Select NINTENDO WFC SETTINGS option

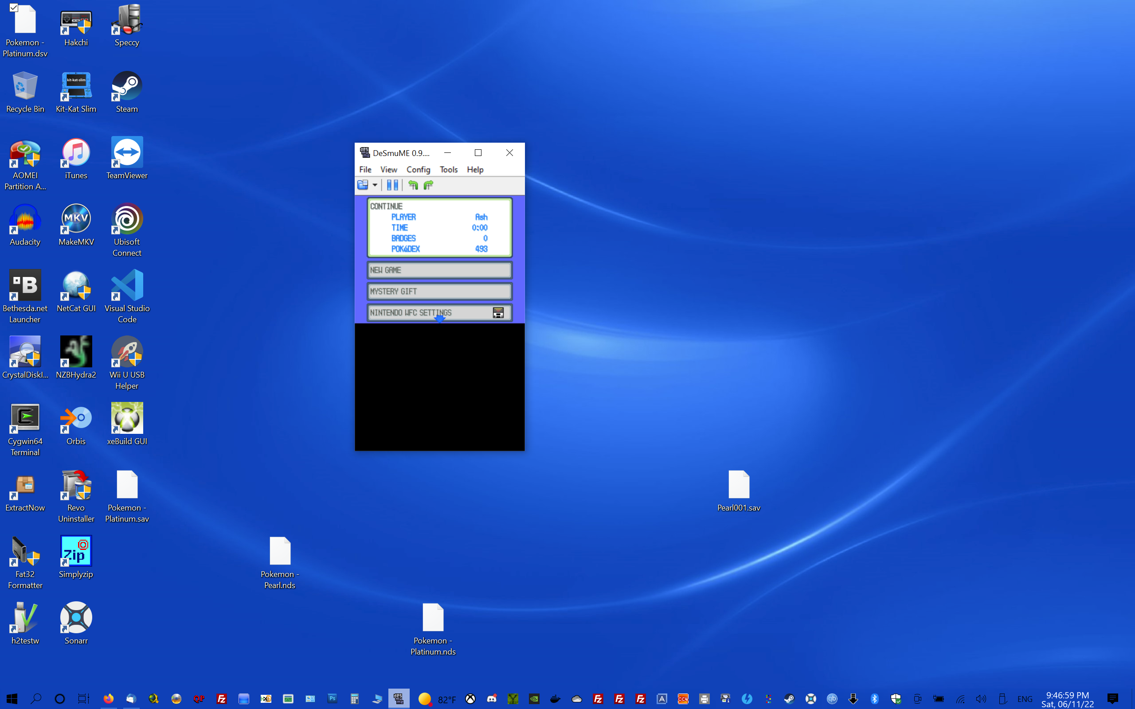click(x=439, y=313)
